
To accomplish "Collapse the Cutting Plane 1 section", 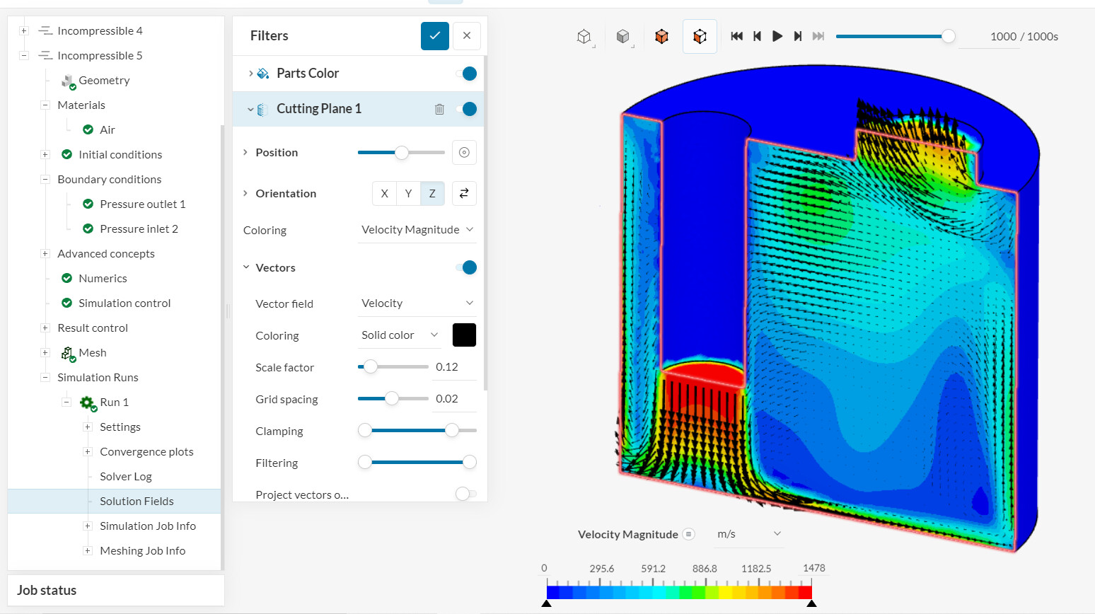I will click(250, 109).
